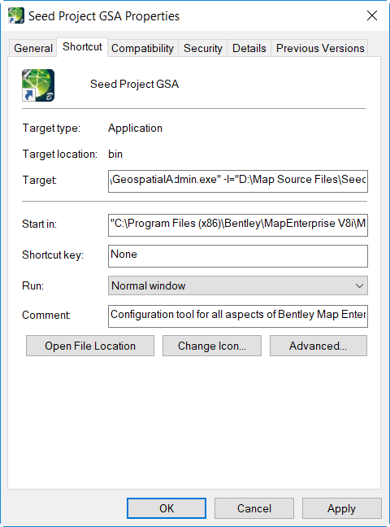390x527 pixels.
Task: Select the Shortcut tab
Action: (x=82, y=46)
